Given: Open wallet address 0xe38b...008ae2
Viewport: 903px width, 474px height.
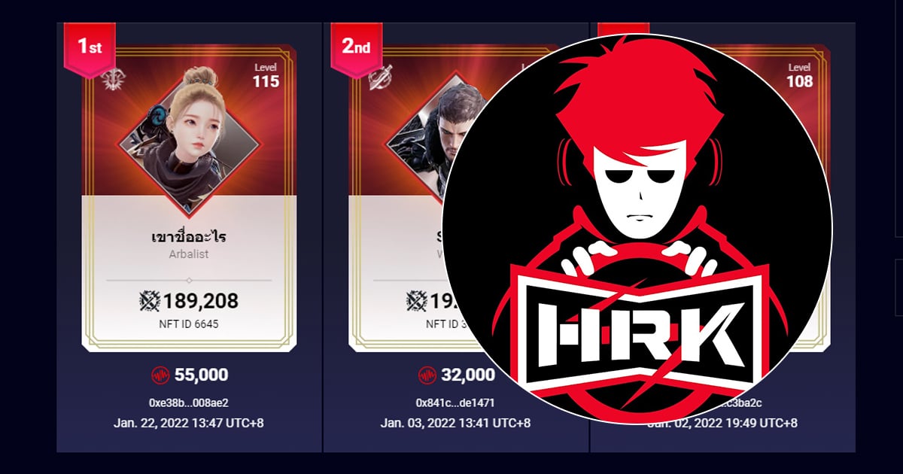Looking at the screenshot, I should 189,403.
